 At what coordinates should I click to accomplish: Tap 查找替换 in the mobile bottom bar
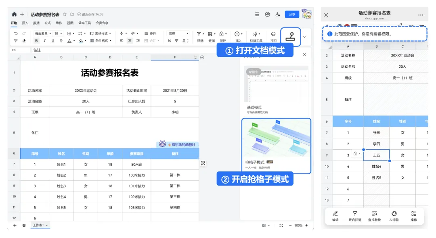click(x=375, y=216)
